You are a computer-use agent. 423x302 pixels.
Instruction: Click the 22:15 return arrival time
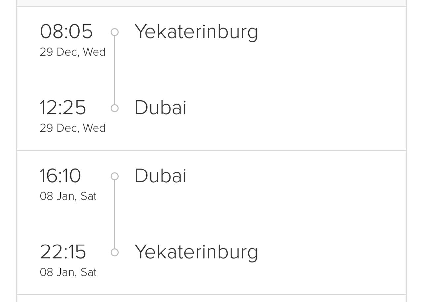(x=63, y=252)
